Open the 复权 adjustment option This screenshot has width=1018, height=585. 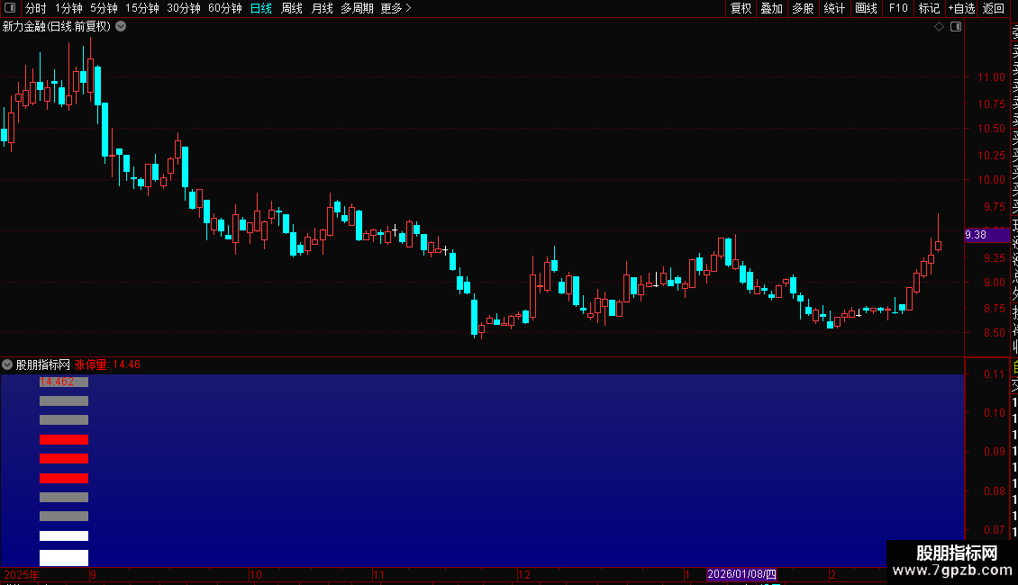click(741, 8)
